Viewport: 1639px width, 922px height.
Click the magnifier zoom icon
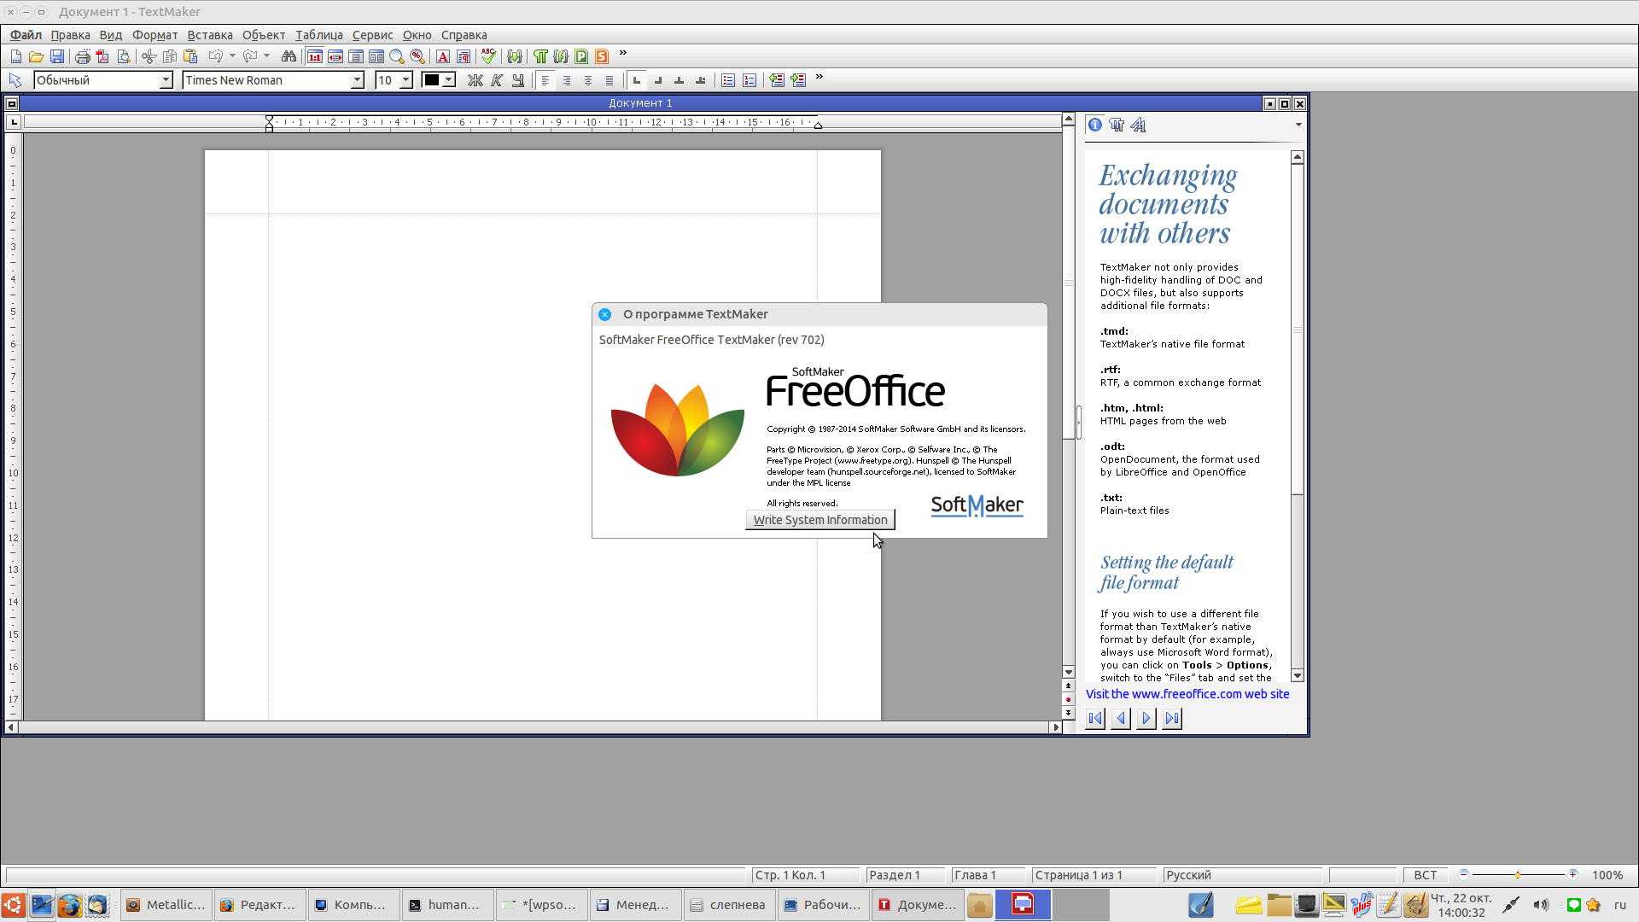pos(397,56)
